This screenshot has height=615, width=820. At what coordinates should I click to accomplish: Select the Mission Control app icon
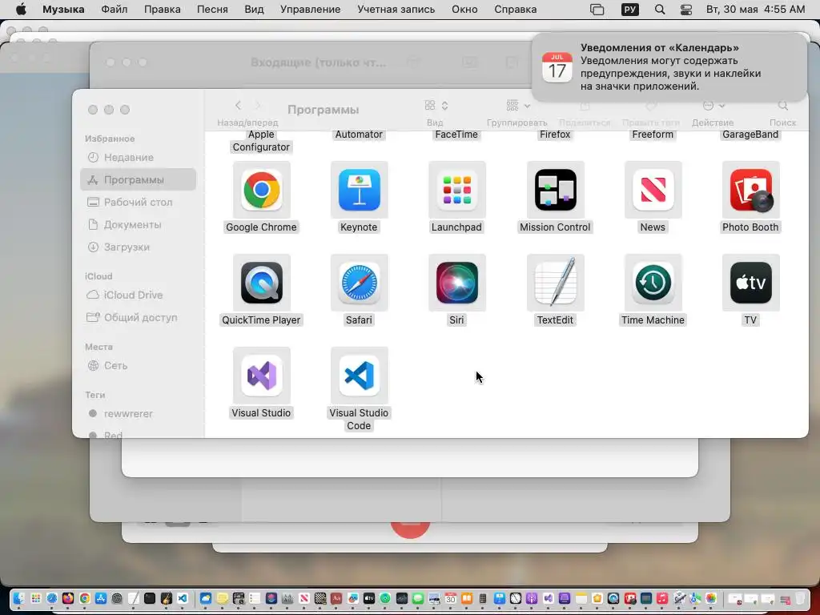pyautogui.click(x=555, y=190)
